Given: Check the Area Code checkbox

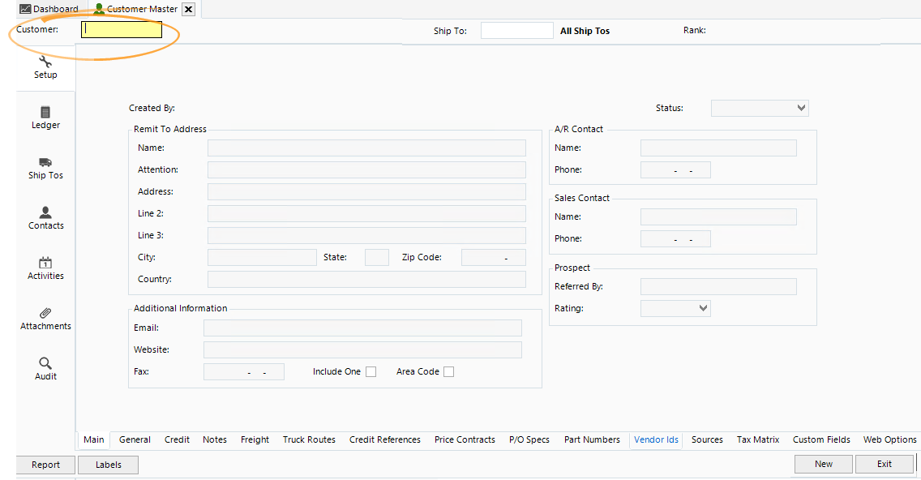Looking at the screenshot, I should pyautogui.click(x=448, y=371).
